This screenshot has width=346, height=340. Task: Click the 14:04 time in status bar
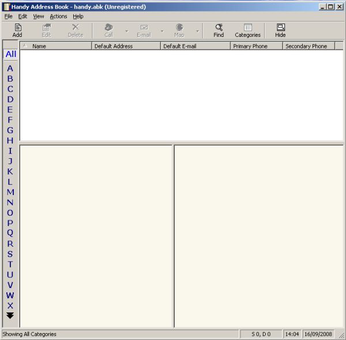point(292,334)
